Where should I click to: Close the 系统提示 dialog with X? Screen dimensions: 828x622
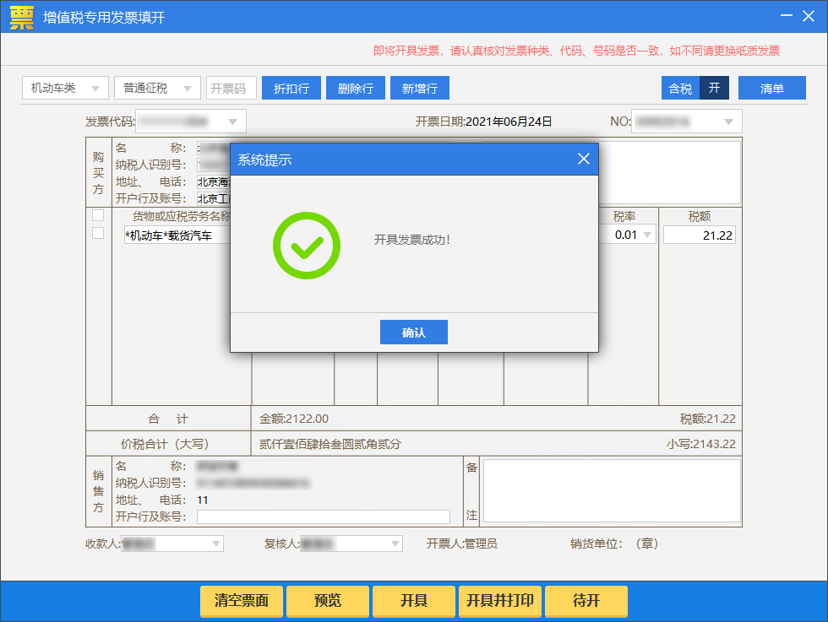pos(583,159)
